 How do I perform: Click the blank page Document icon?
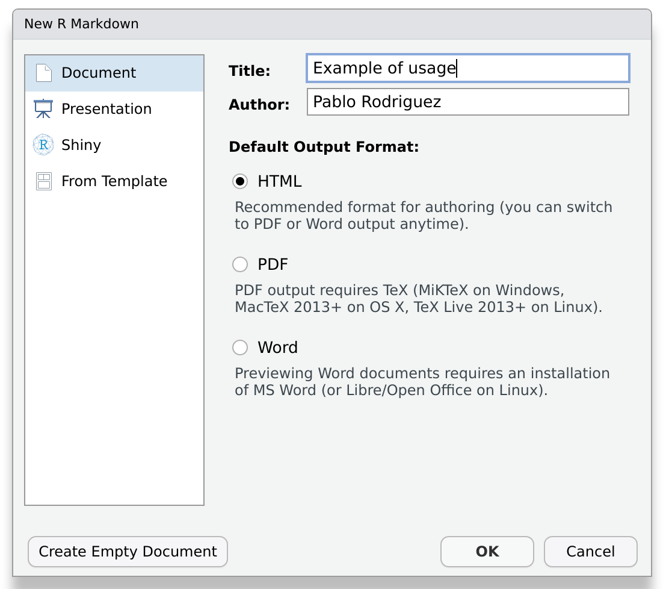tap(44, 73)
